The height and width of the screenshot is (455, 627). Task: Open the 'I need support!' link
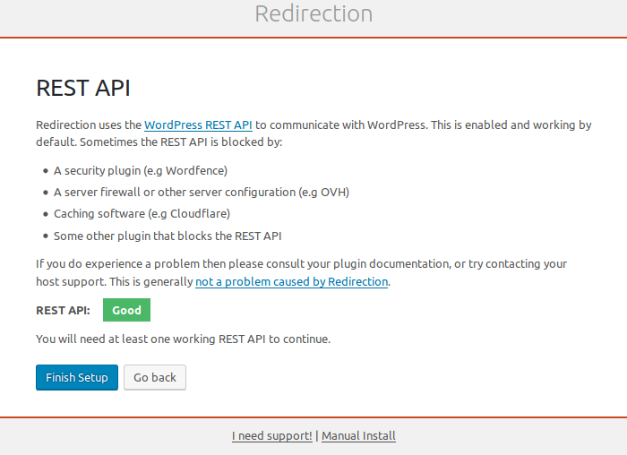point(272,436)
